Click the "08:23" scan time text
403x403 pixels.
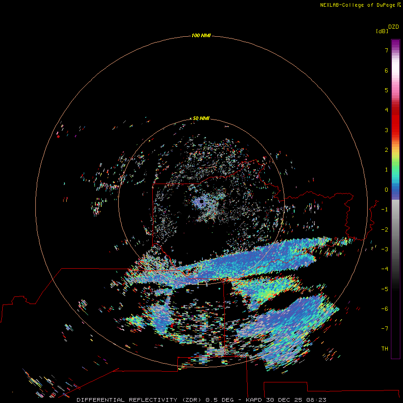[316, 400]
